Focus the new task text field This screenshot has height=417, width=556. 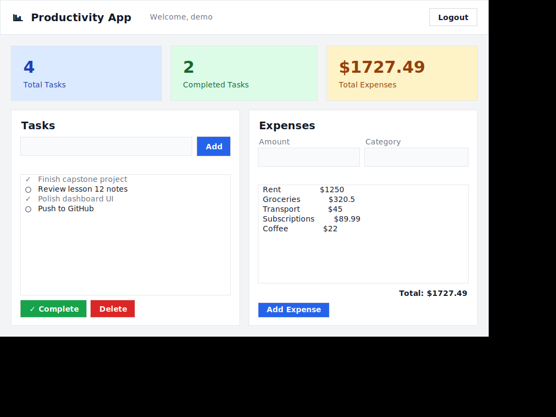coord(106,147)
